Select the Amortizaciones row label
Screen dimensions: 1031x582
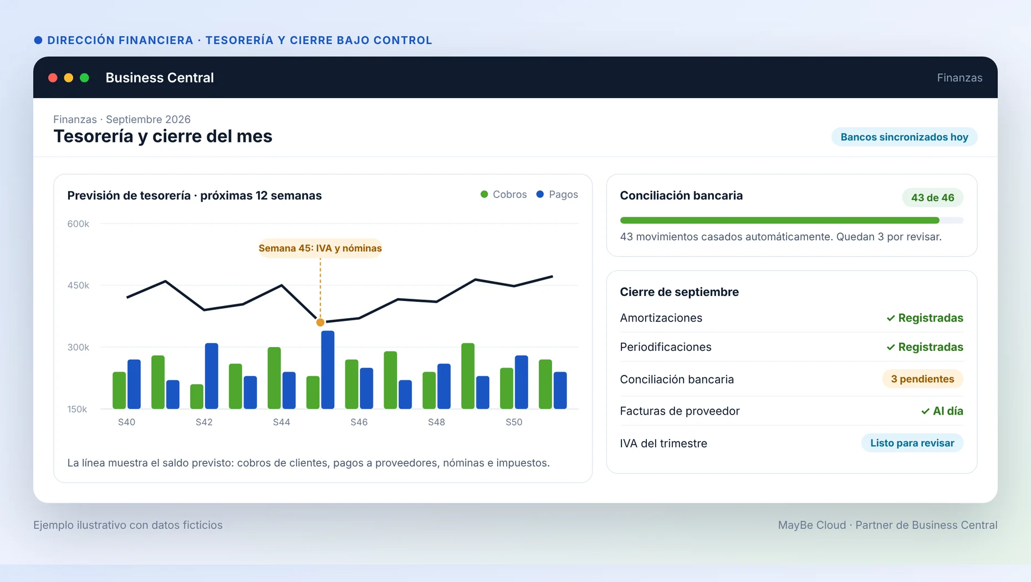click(x=661, y=318)
